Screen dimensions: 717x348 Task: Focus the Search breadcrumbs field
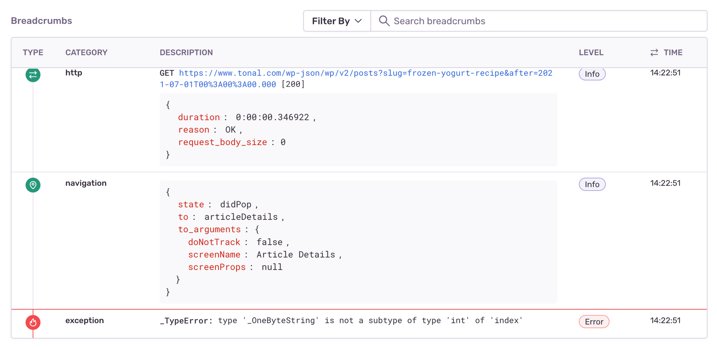tap(539, 21)
